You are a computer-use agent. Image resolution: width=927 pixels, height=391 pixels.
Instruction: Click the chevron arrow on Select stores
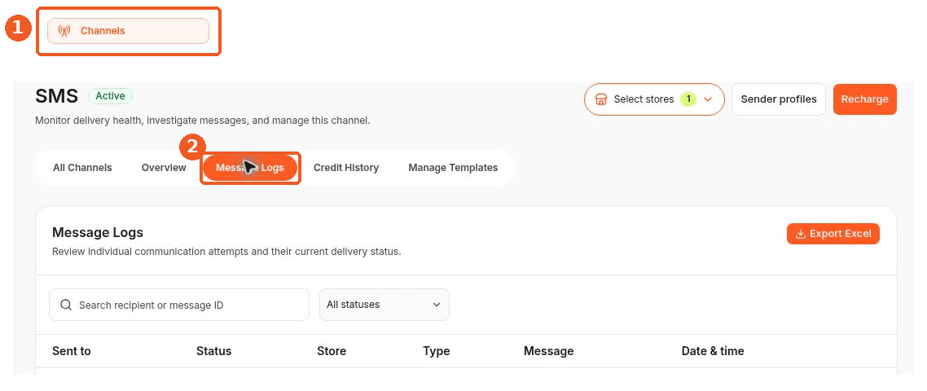coord(708,99)
